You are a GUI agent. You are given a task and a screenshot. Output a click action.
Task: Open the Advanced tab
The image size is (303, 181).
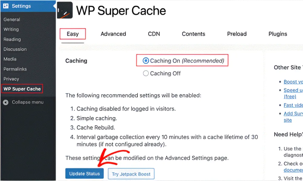tap(113, 34)
